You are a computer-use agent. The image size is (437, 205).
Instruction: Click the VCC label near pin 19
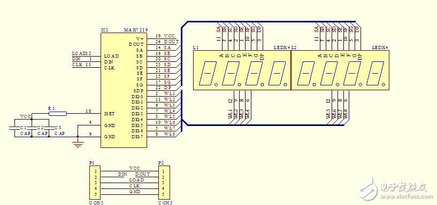click(169, 36)
